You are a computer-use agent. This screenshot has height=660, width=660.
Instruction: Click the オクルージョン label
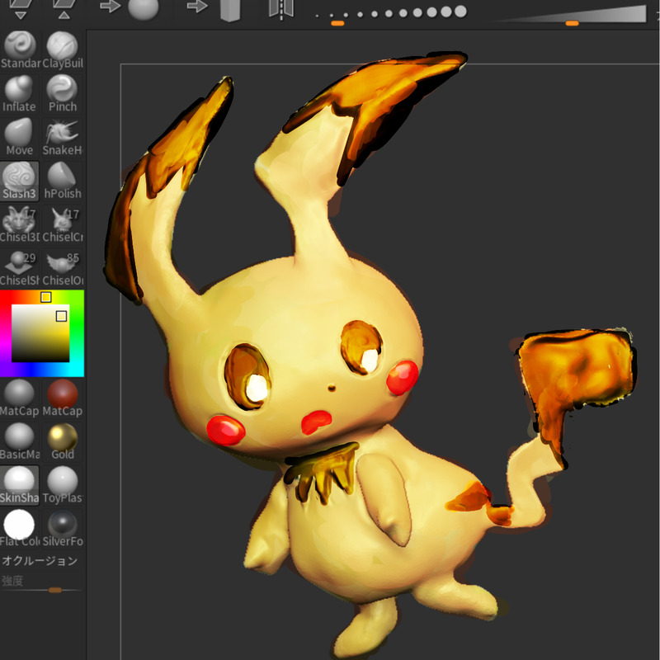click(40, 561)
